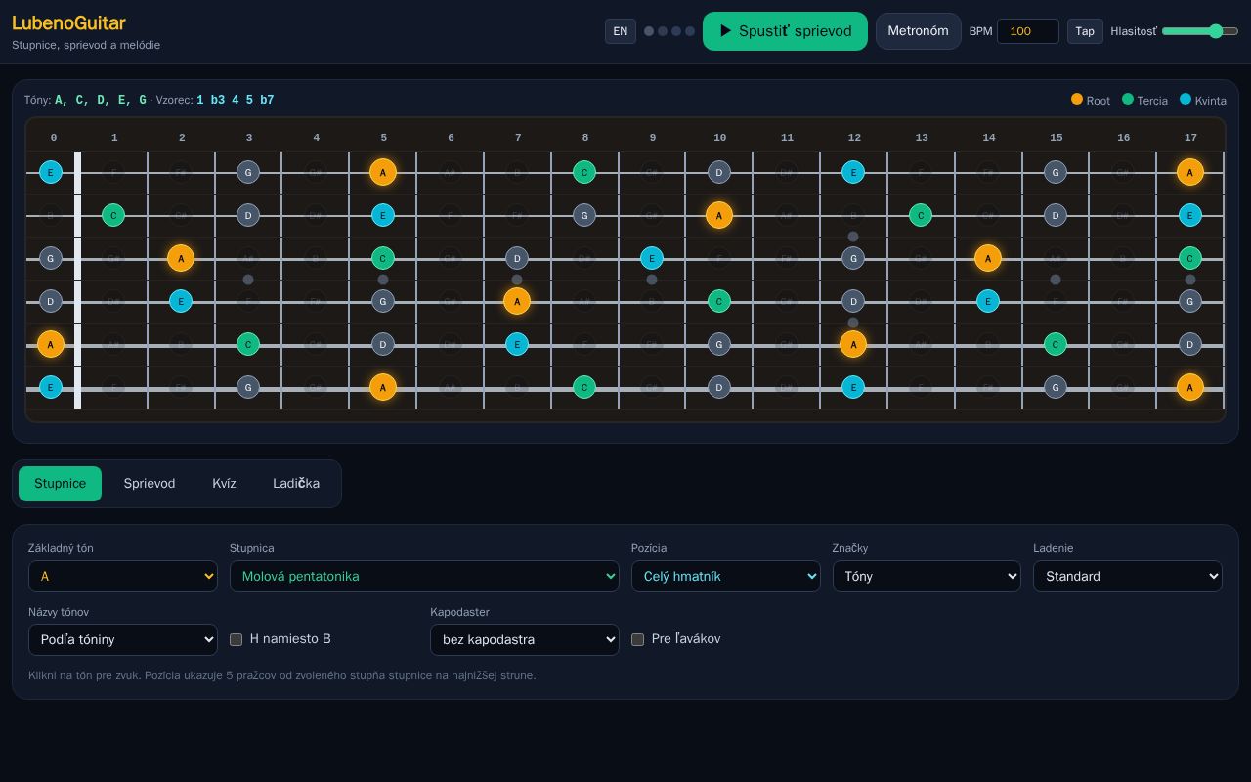Click E note at fret 2, D string
Image resolution: width=1251 pixels, height=782 pixels.
pyautogui.click(x=181, y=301)
